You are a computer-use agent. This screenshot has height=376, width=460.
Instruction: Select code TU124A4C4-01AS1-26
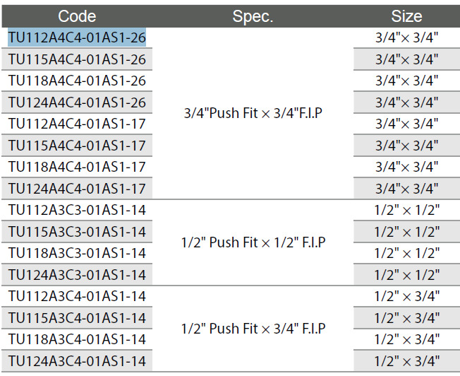(x=77, y=102)
